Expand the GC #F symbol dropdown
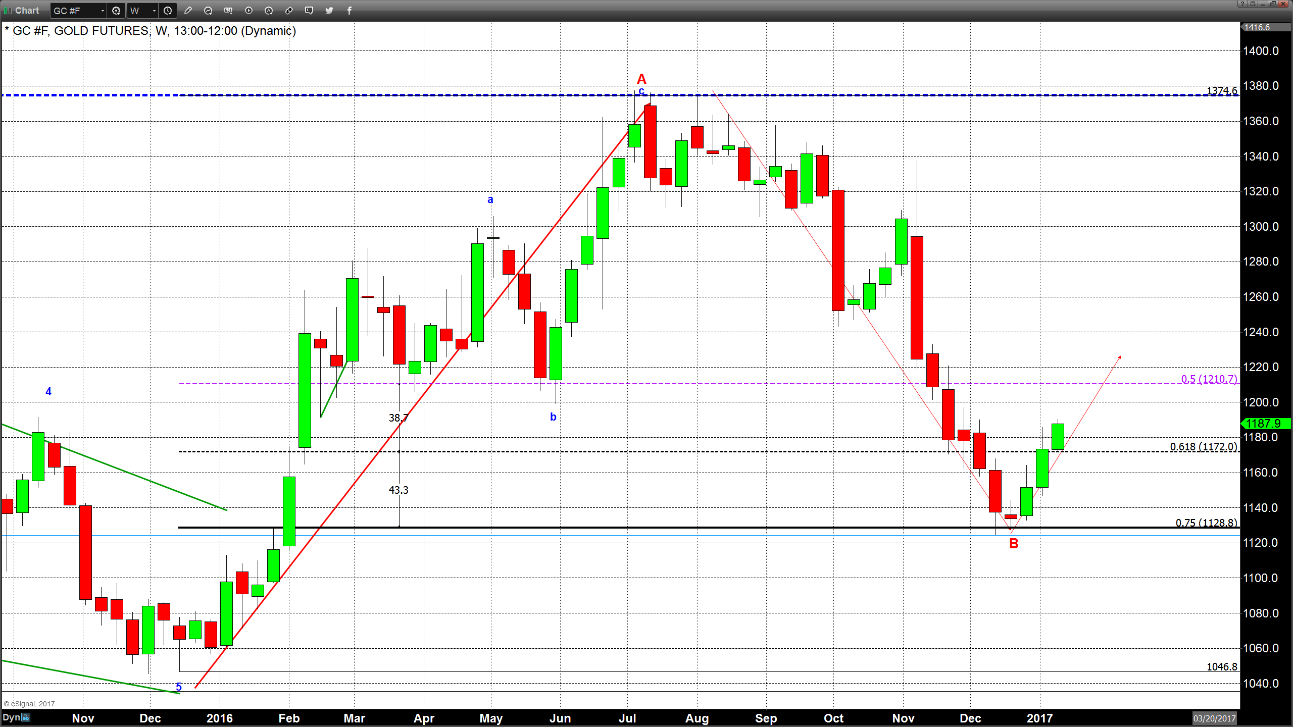The height and width of the screenshot is (727, 1293). (x=103, y=11)
